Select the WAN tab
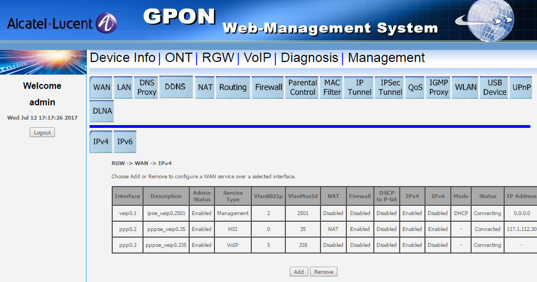The image size is (537, 282). coord(102,87)
